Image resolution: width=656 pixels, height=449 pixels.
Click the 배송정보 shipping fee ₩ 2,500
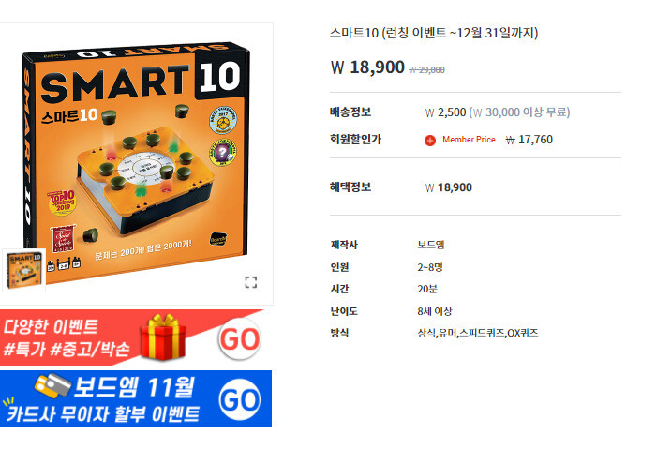(445, 112)
